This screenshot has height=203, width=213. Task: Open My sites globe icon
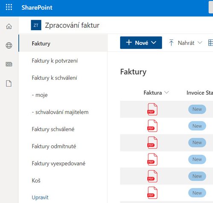pyautogui.click(x=9, y=45)
